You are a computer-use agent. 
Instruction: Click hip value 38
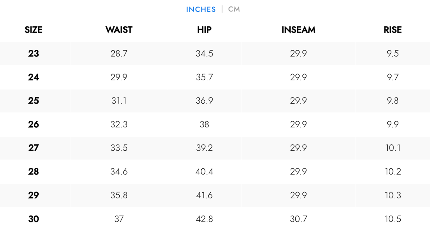pos(204,124)
